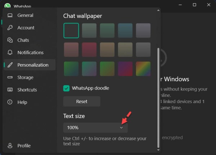Choose the purple-red gradient wallpaper

tap(125, 69)
